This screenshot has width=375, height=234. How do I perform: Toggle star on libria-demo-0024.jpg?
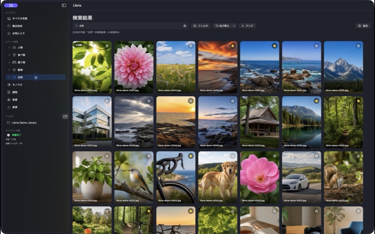point(191,46)
